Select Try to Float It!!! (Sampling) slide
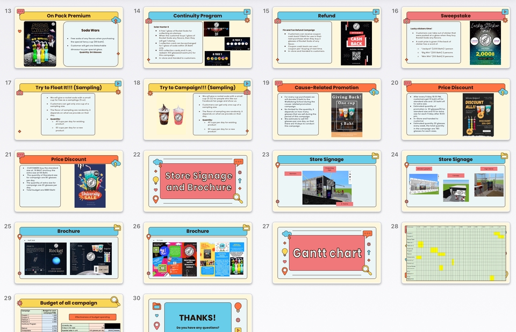516x332 pixels. 69,109
